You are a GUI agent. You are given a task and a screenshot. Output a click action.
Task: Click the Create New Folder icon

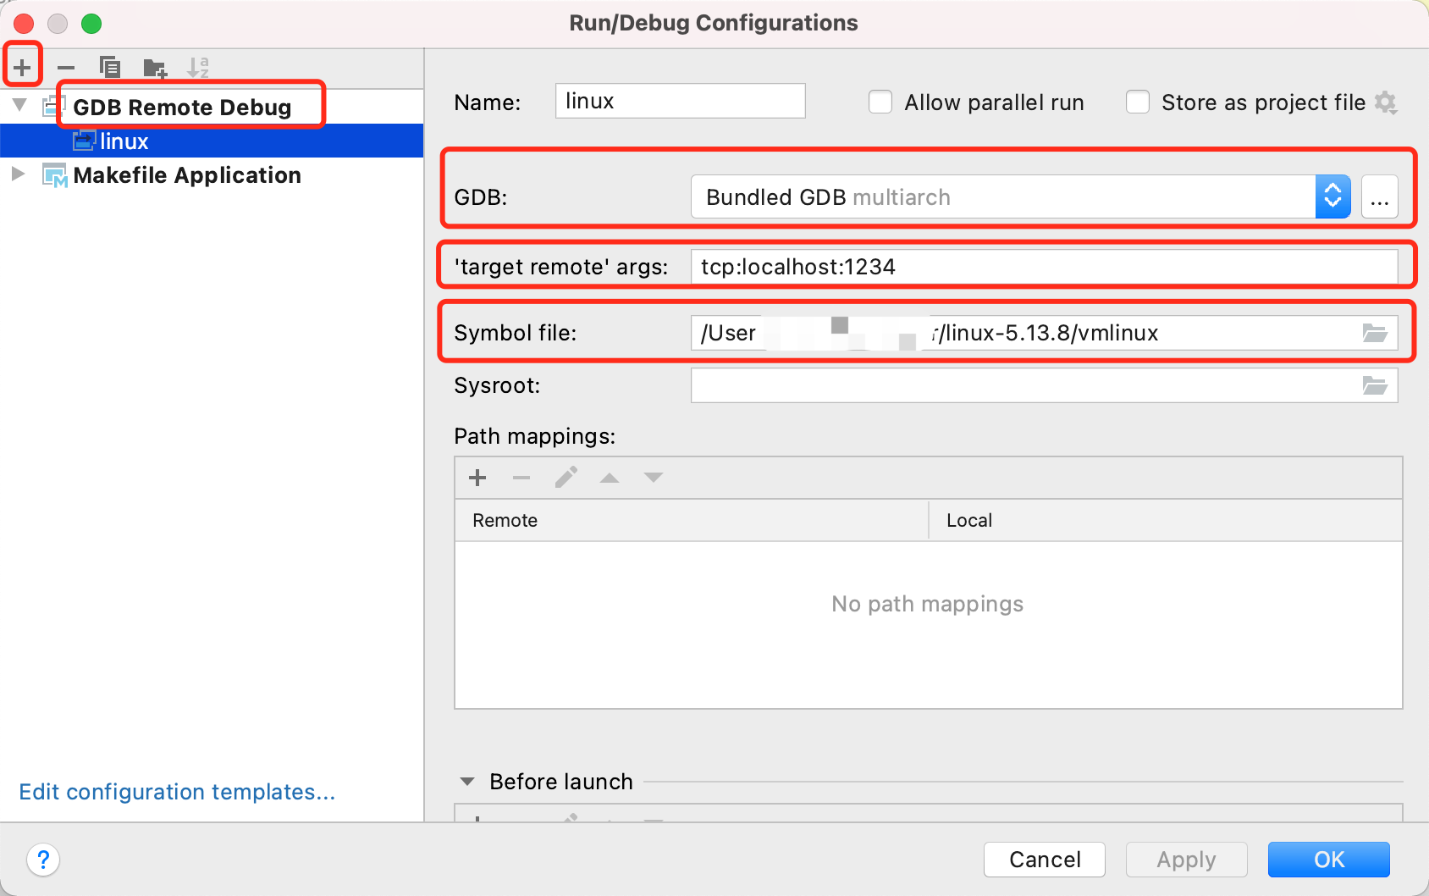click(154, 68)
